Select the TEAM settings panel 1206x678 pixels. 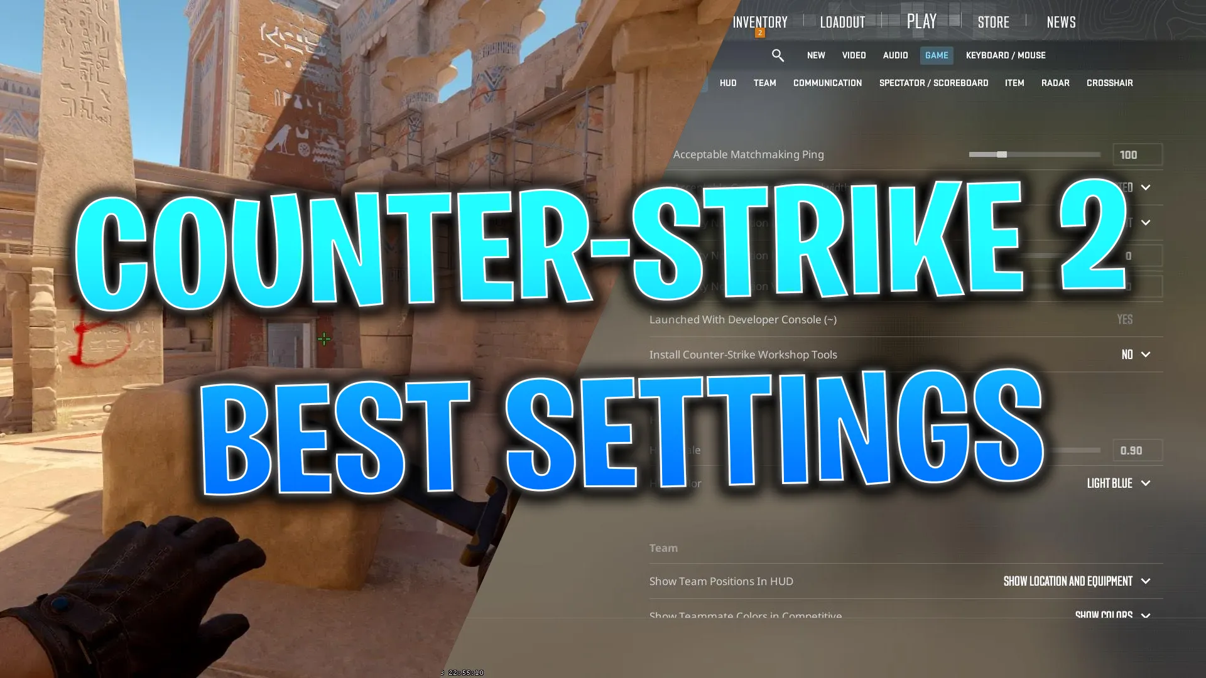tap(765, 83)
